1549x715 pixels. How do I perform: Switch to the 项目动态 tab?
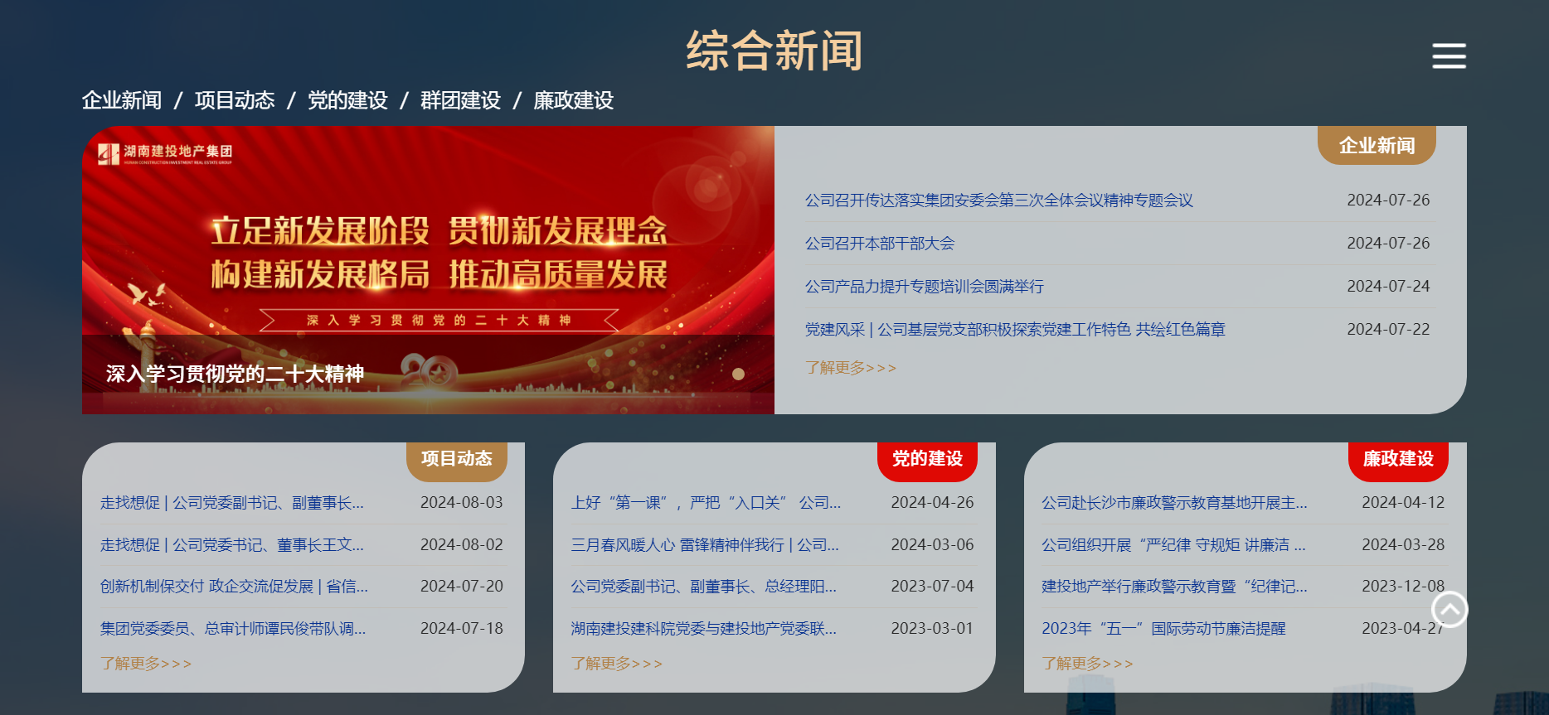coord(235,101)
